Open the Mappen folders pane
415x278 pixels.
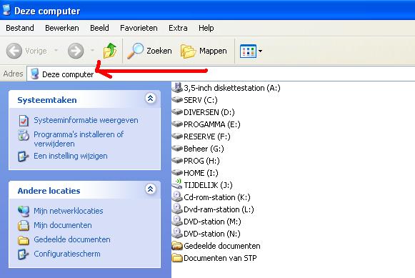click(x=204, y=51)
